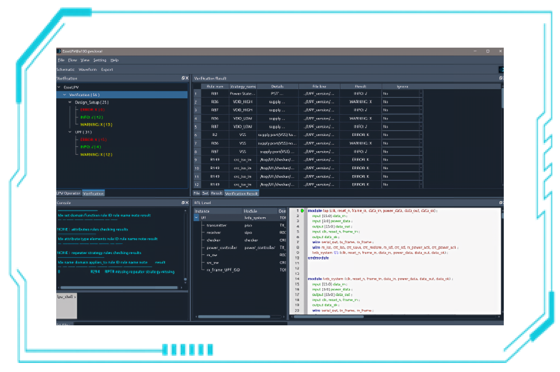Float the Verification panel using its undock icon
The width and height of the screenshot is (560, 372).
pos(183,78)
